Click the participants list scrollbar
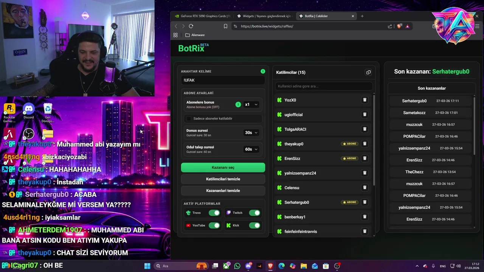Viewport: 484px width, 272px height. 374,140
